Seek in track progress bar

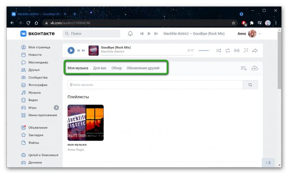(147, 55)
